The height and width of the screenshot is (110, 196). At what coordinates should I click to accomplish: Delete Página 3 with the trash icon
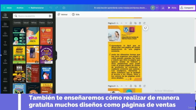point(140,23)
